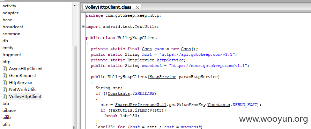311x129 pixels.
Task: Click the break label33 statement
Action: point(123,116)
